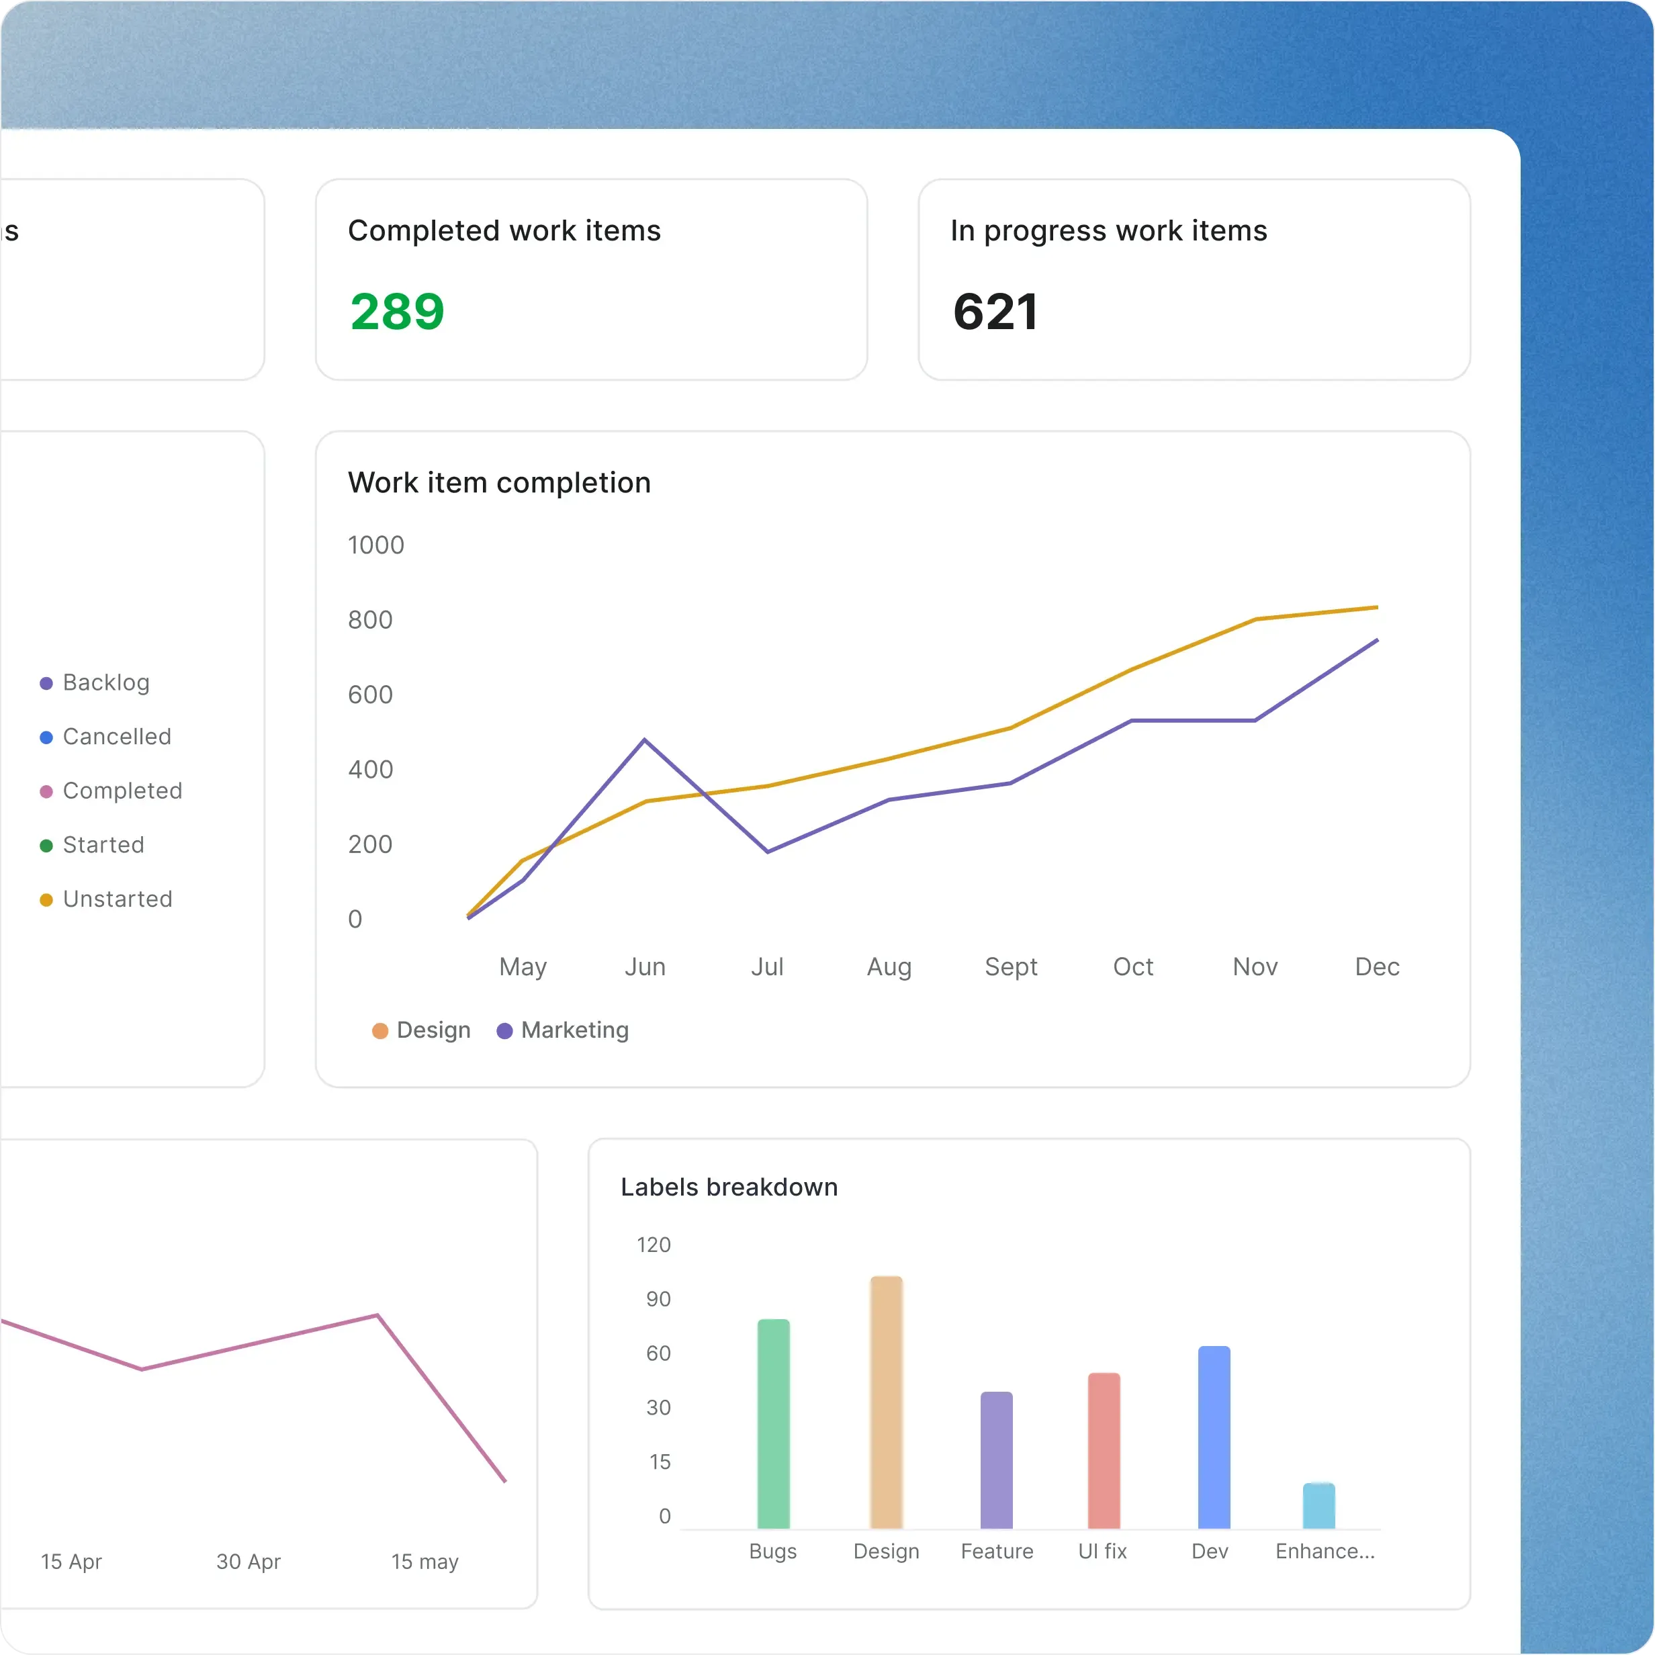This screenshot has height=1655, width=1655.
Task: Click the orange Design legend dot
Action: tap(379, 1030)
